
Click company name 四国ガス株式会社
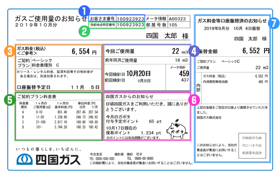coord(209,118)
